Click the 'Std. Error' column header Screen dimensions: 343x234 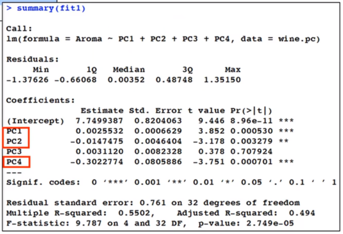click(155, 110)
